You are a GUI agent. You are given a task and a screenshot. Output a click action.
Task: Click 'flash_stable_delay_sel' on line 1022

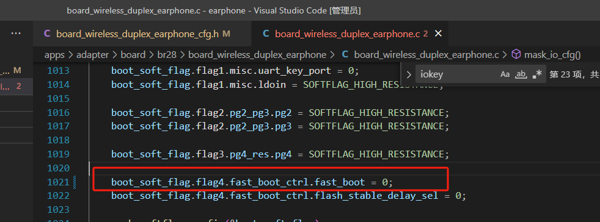click(x=376, y=196)
